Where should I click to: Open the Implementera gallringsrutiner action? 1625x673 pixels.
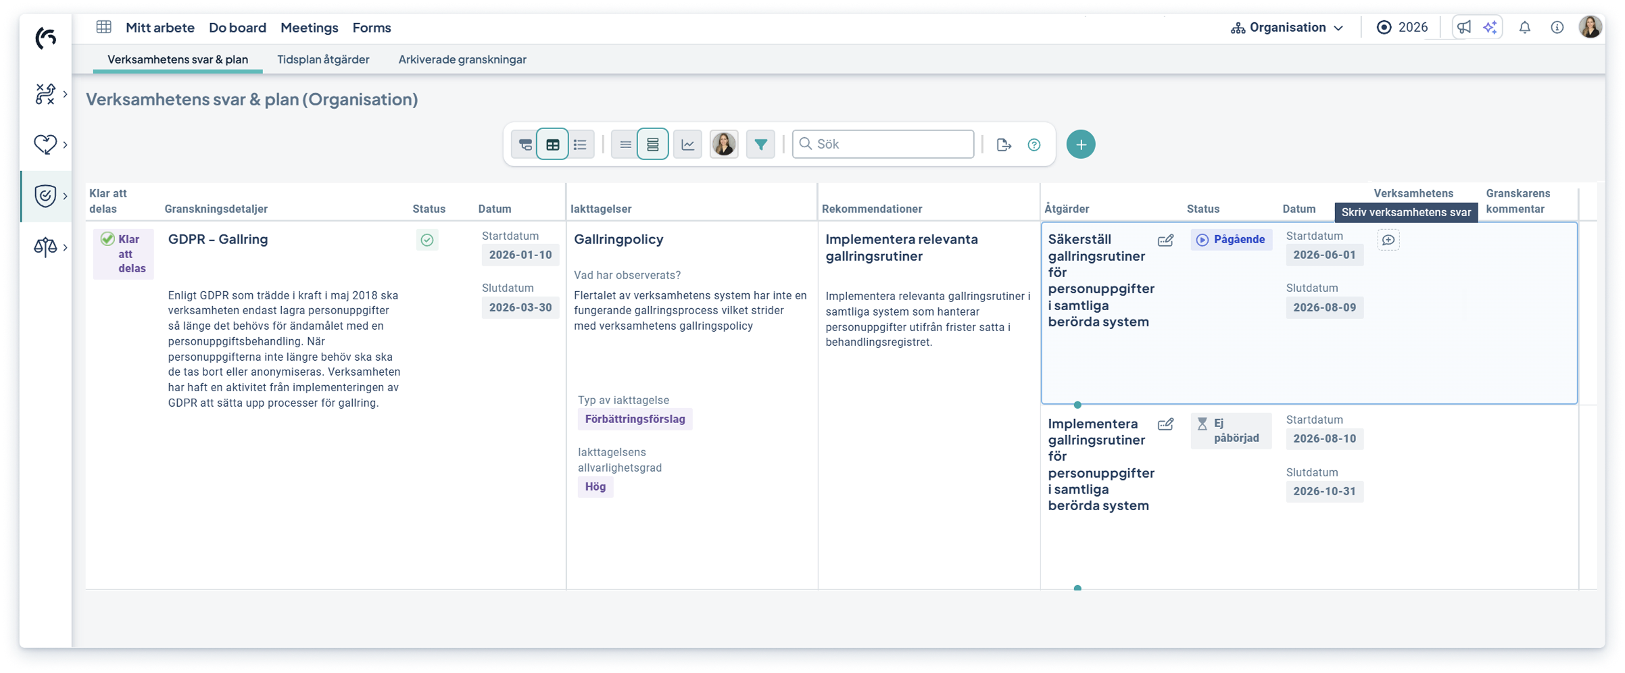pos(1101,465)
